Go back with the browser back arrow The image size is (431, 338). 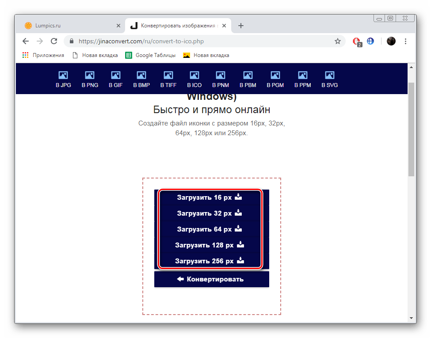click(x=26, y=41)
